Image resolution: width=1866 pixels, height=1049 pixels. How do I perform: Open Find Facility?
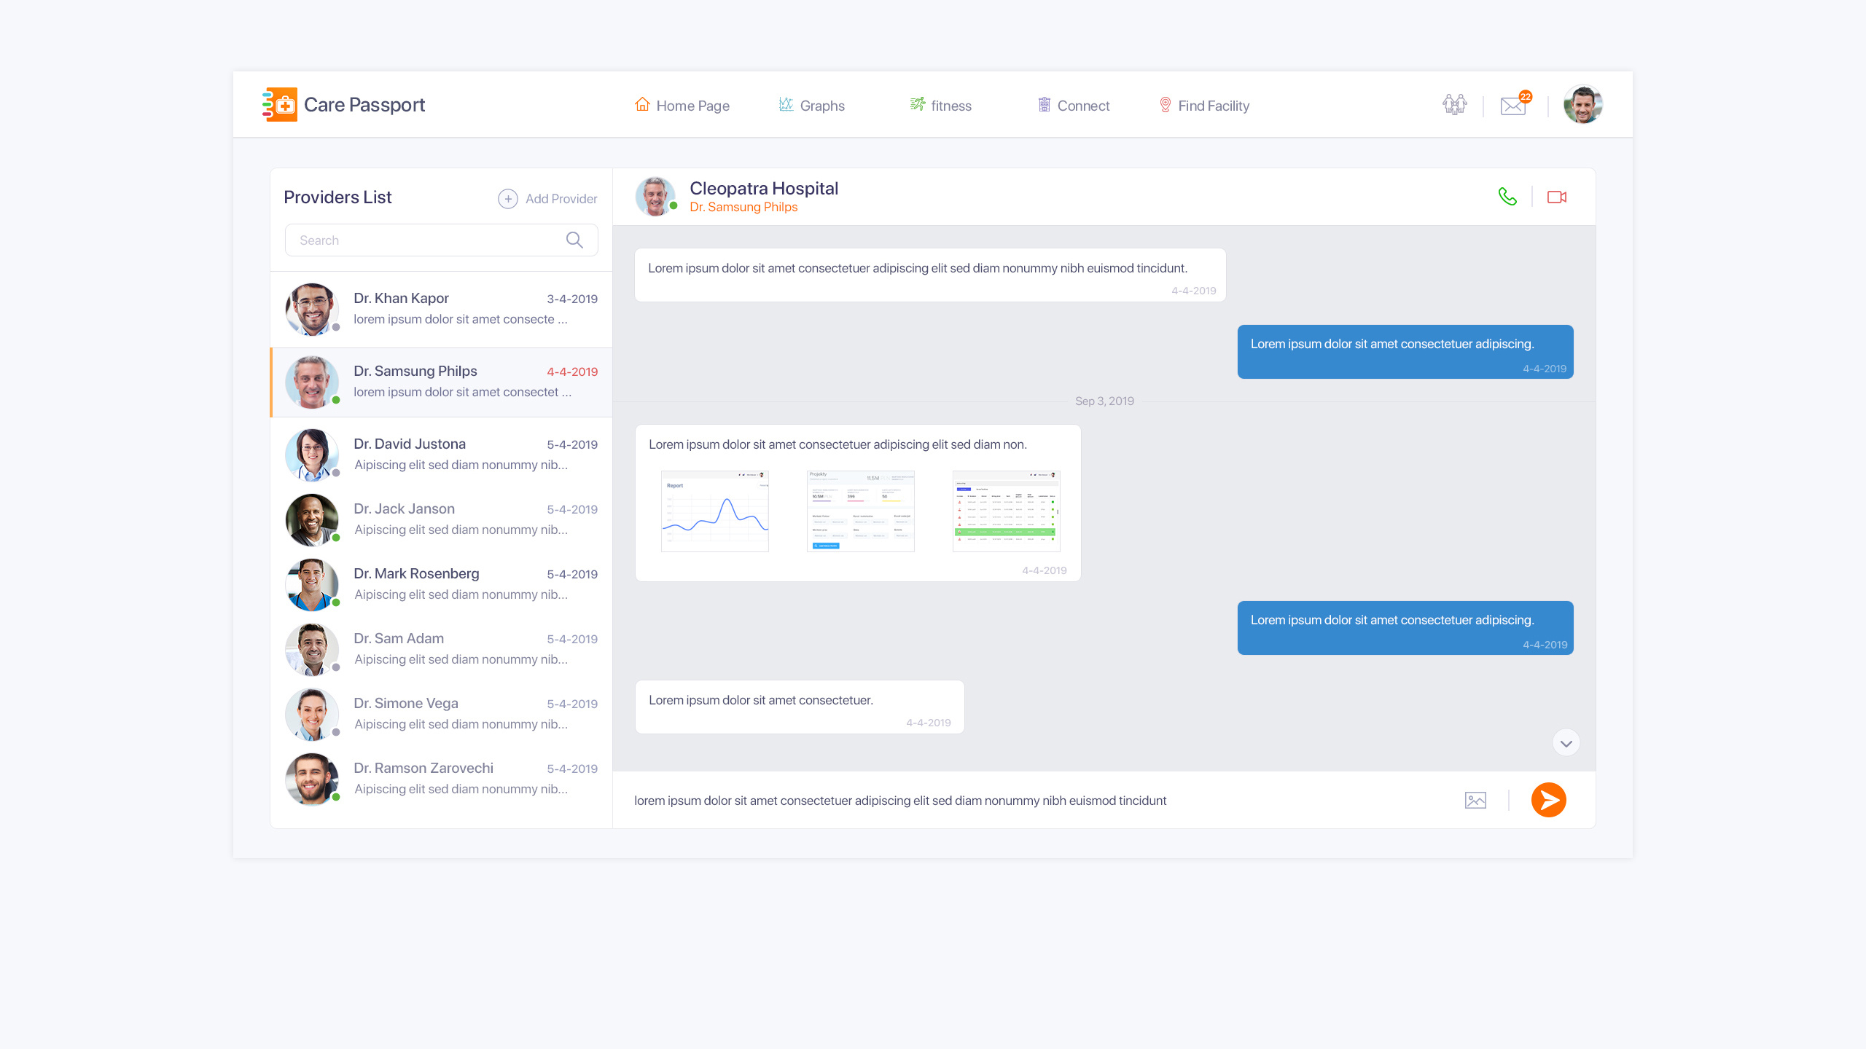[x=1204, y=106]
